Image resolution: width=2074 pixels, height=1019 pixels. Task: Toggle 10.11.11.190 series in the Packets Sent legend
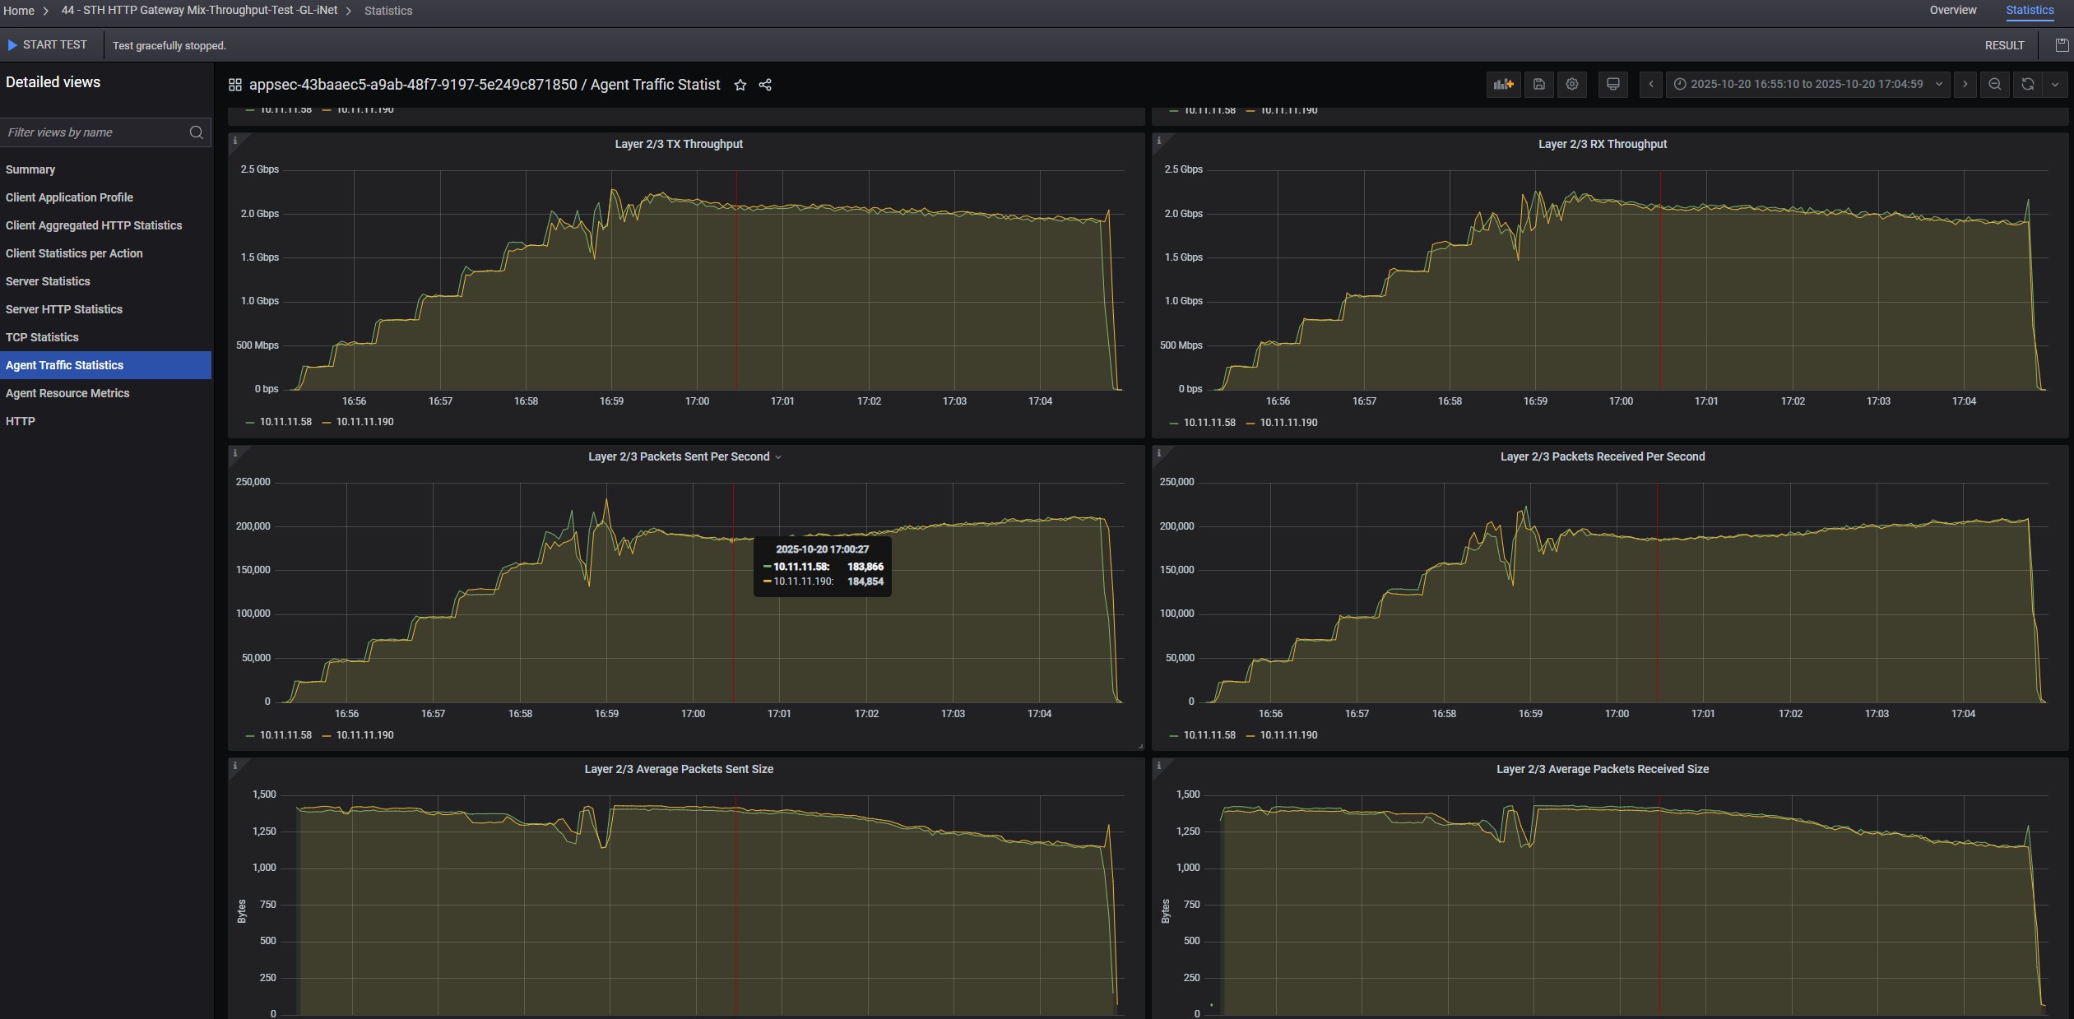pyautogui.click(x=364, y=735)
